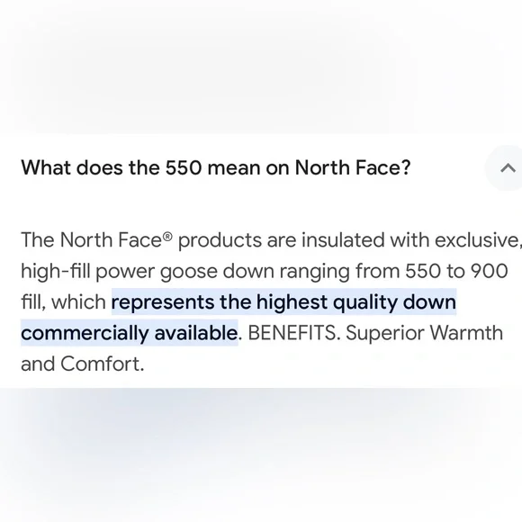Image resolution: width=522 pixels, height=522 pixels.
Task: Click the registered trademark symbol after Face
Action: (x=167, y=237)
